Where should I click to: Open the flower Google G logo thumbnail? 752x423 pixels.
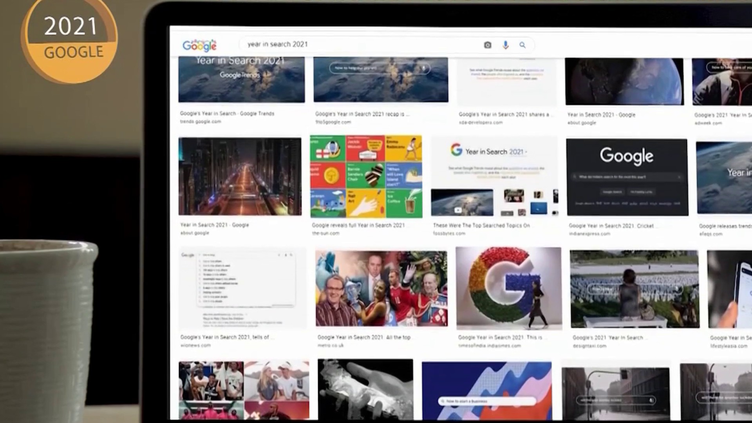click(x=509, y=288)
